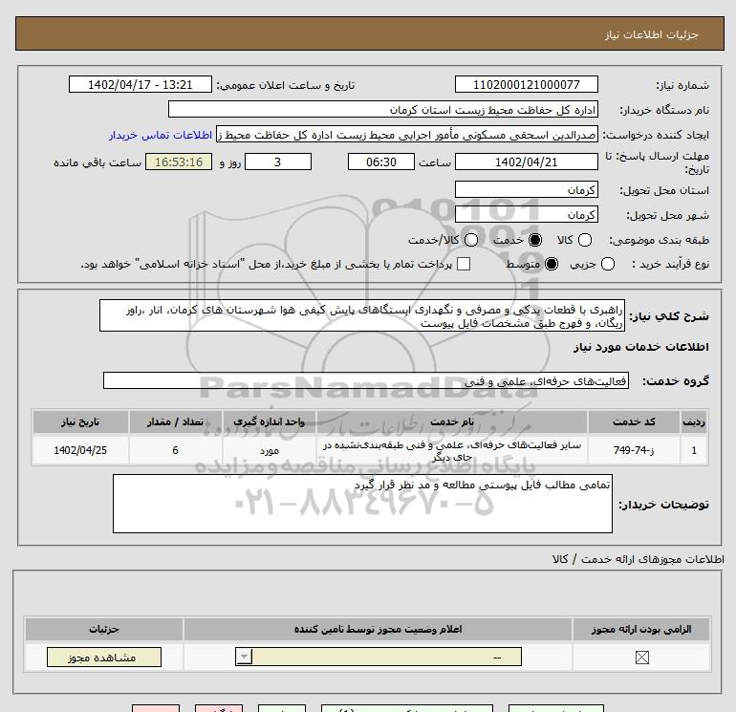736x712 pixels.
Task: Click the واحد اندازه گیری column header
Action: tap(270, 421)
